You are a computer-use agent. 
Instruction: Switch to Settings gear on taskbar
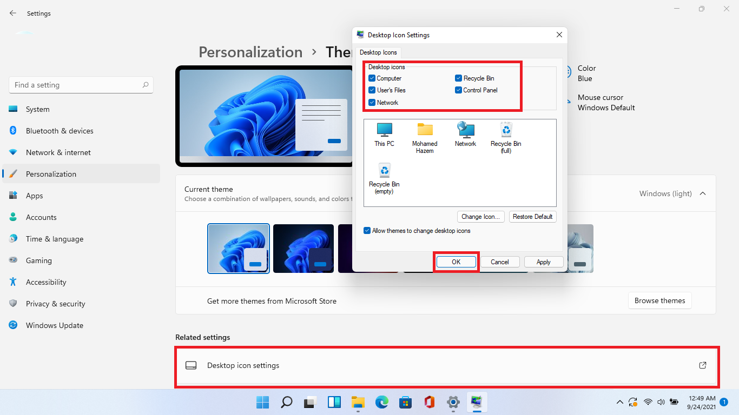click(453, 402)
